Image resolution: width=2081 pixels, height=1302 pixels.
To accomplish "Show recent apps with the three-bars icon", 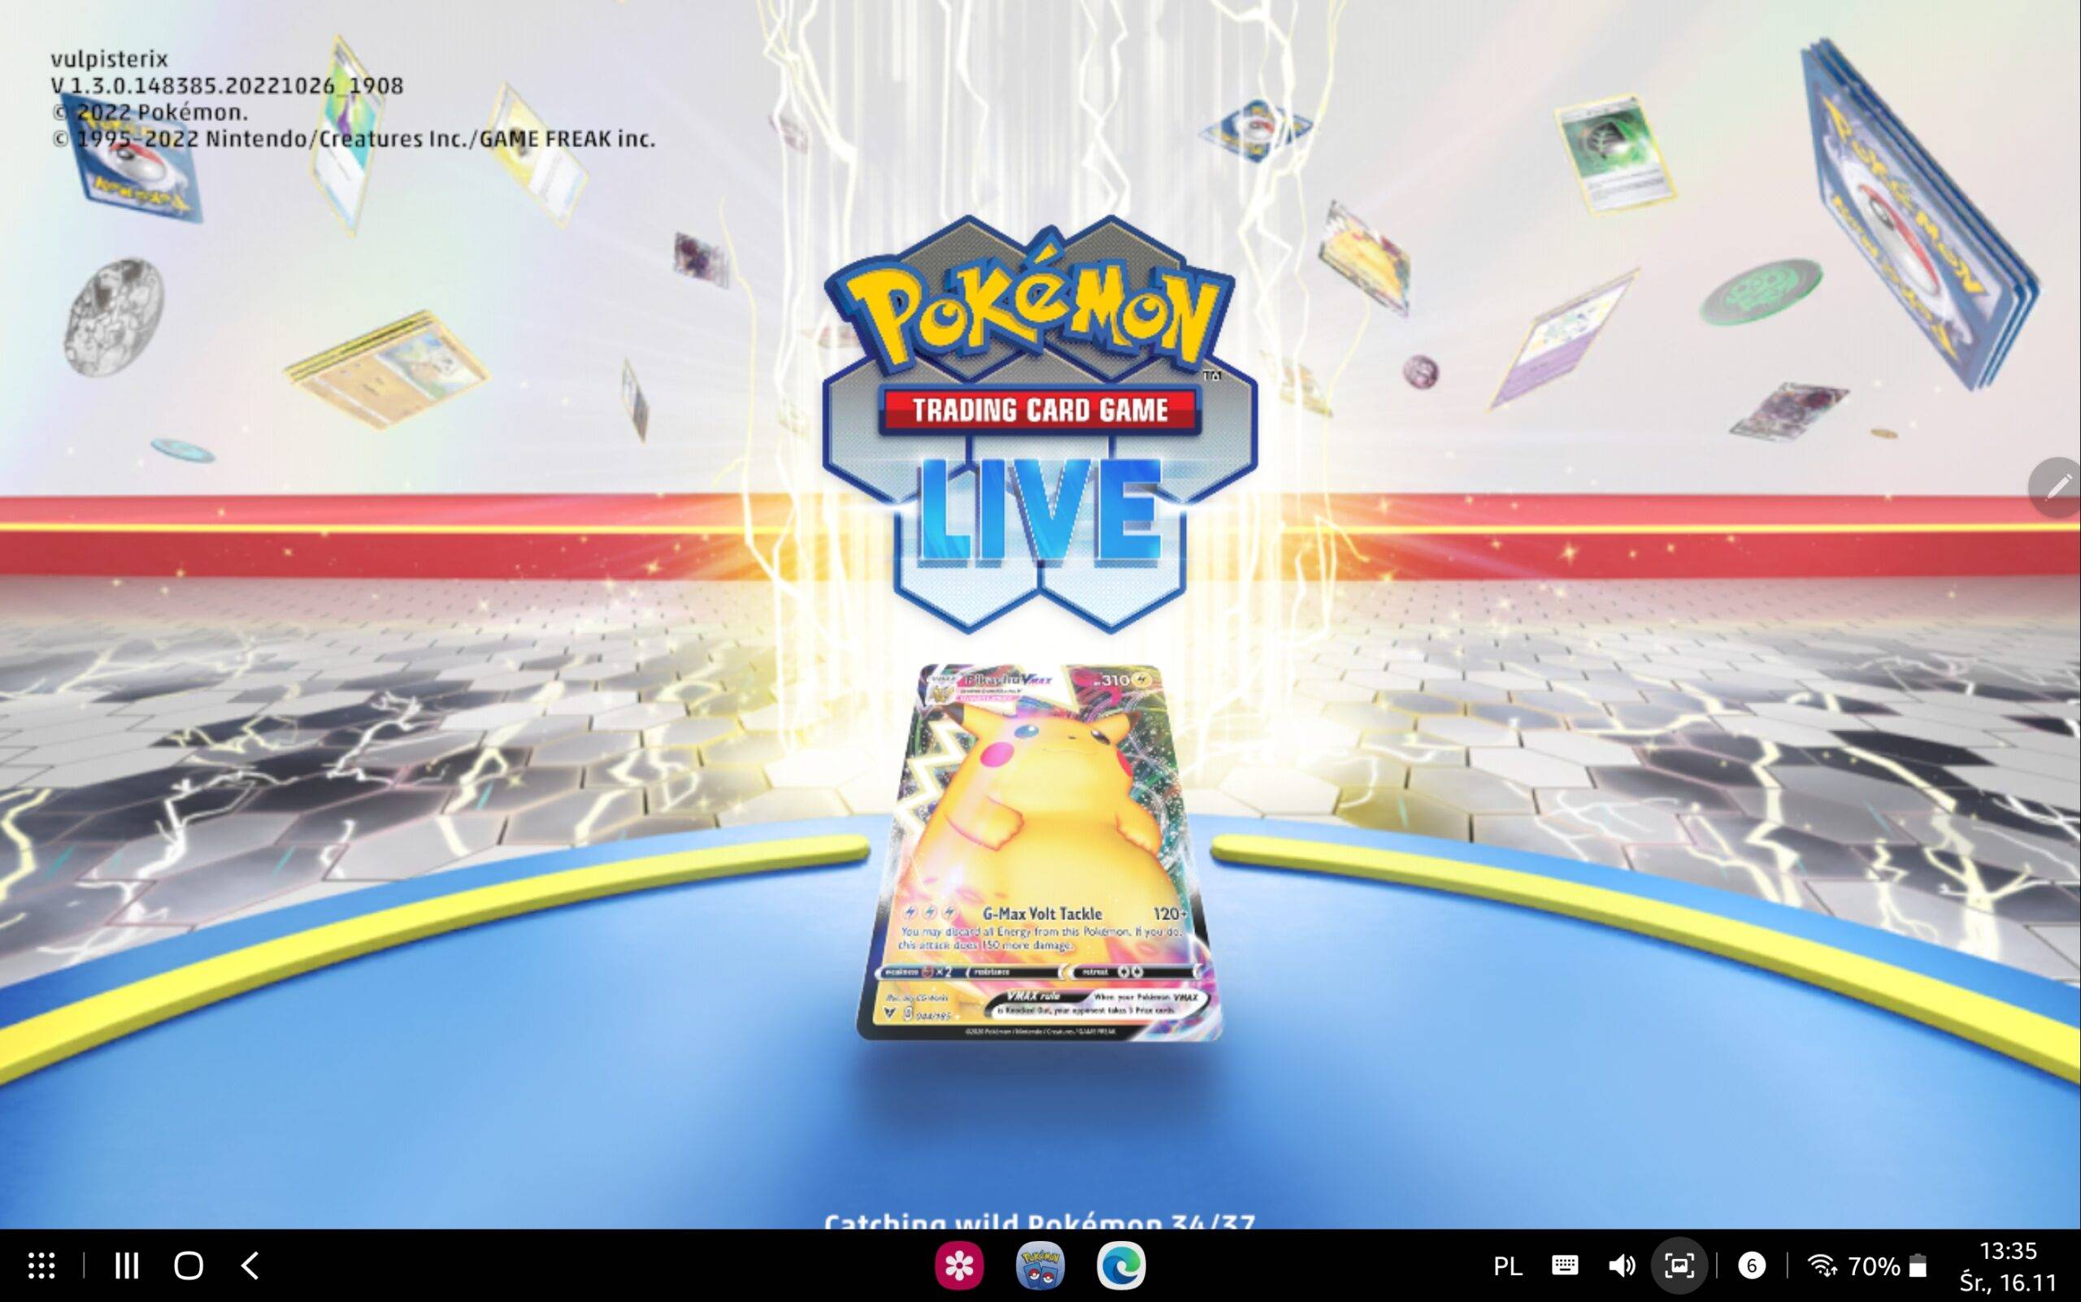I will click(x=128, y=1266).
